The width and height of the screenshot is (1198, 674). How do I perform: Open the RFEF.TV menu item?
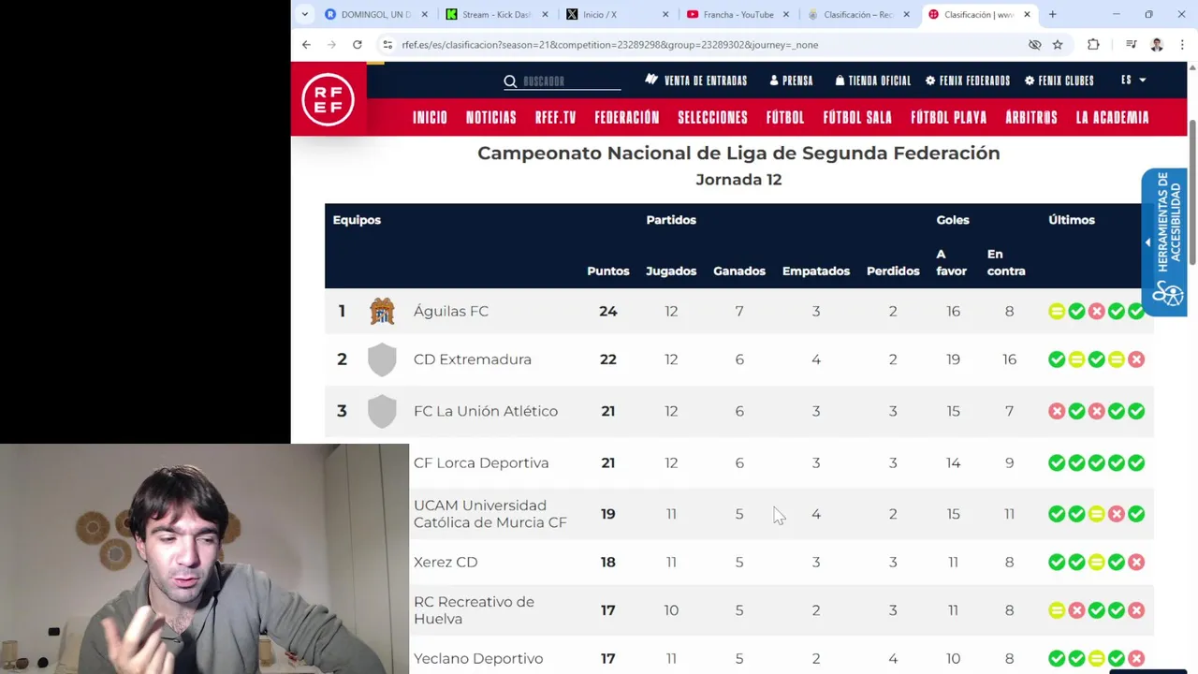pyautogui.click(x=556, y=117)
